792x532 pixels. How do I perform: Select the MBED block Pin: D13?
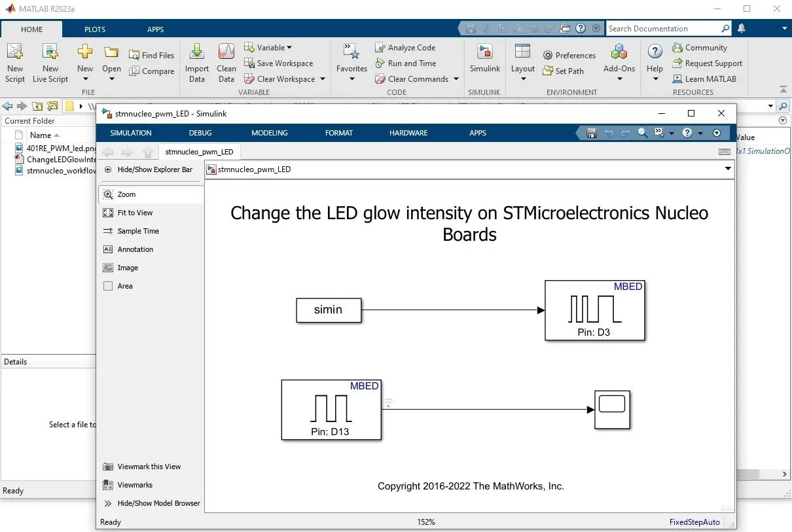[x=331, y=410]
